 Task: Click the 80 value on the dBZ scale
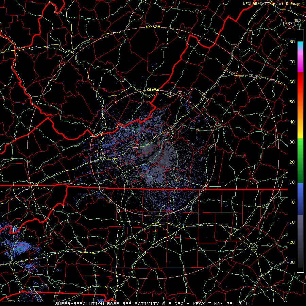(292, 42)
